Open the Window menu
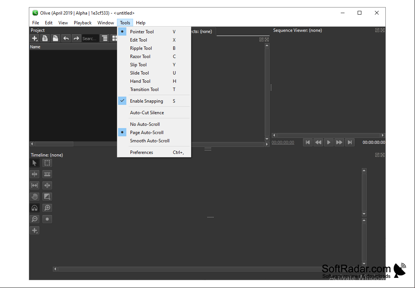Image resolution: width=415 pixels, height=288 pixels. (x=106, y=23)
